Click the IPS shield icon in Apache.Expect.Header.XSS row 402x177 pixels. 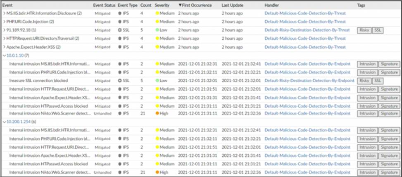coord(120,47)
